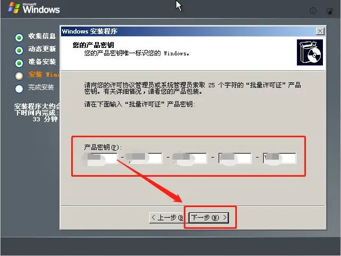Select the second product key field
The image size is (341, 256).
click(x=146, y=158)
